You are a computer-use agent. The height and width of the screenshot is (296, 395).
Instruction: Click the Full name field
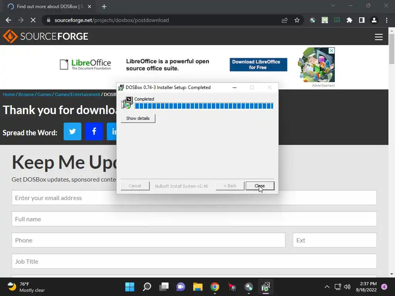194,219
